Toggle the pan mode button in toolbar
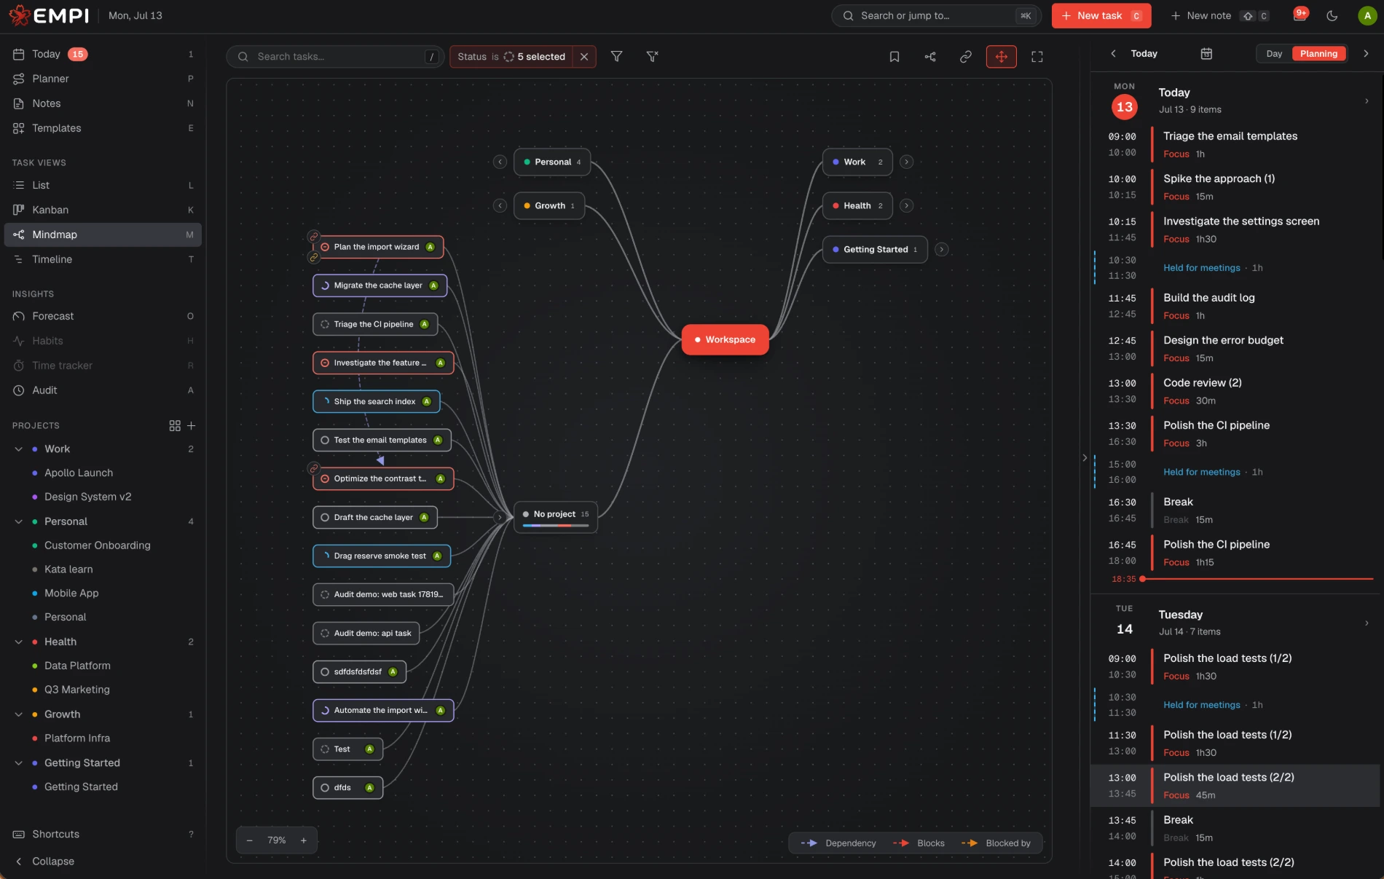 coord(1002,56)
